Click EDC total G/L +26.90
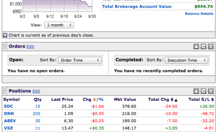Viewport: 218px width, 132px height. [x=206, y=106]
